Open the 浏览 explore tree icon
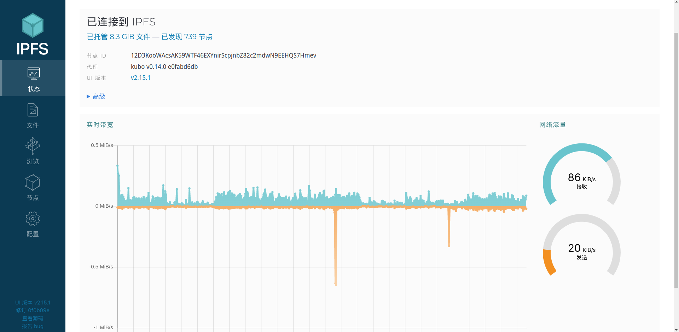679x332 pixels. 33,146
